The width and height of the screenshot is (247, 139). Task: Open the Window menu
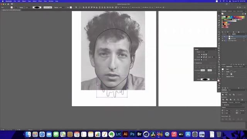pos(51,1)
